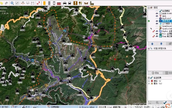Expand the 警告 (11) warnings node
172x108 pixels.
pos(148,84)
